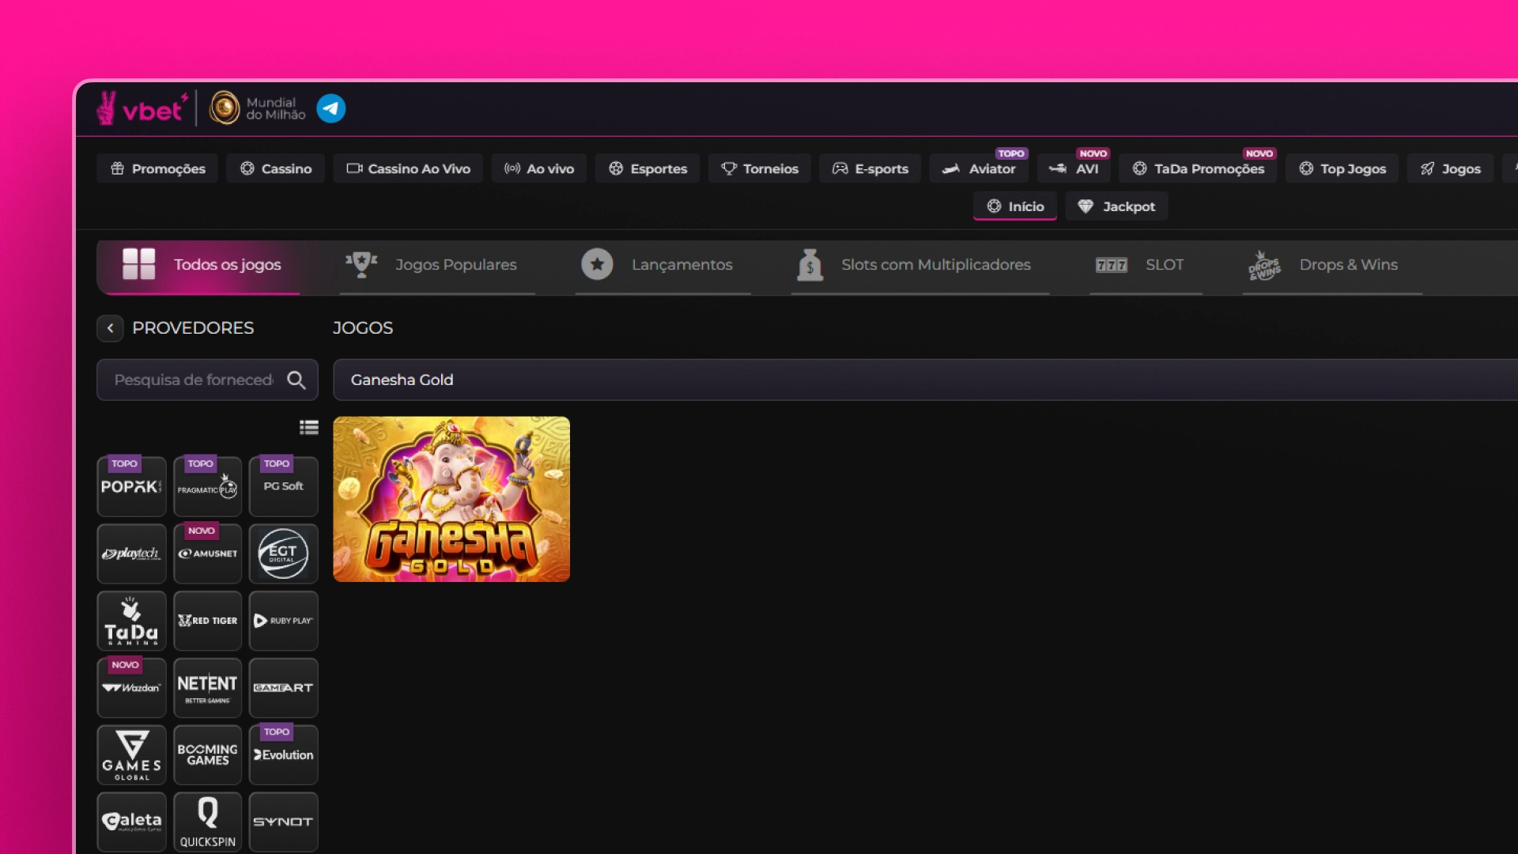Click the Mundial do Milhão coin icon

pyautogui.click(x=225, y=108)
